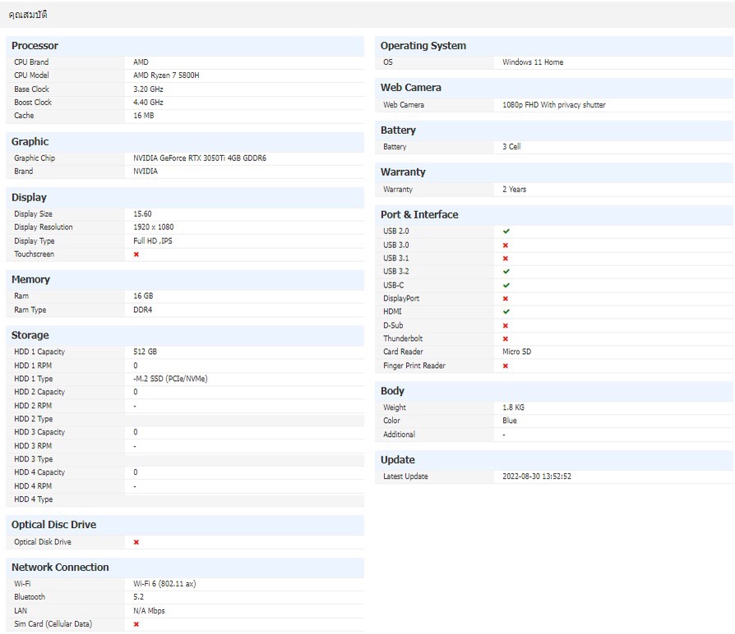Click the Processor section header
The width and height of the screenshot is (735, 634).
(35, 46)
